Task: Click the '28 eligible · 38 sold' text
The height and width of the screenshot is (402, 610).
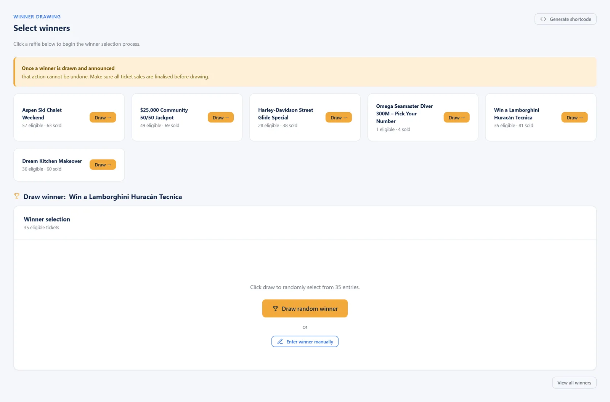Action: 278,126
